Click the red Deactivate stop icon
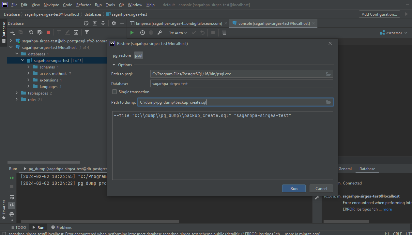Image resolution: width=412 pixels, height=235 pixels. point(48,32)
